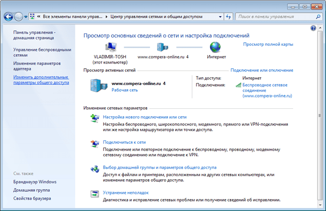Click the scrollbar down arrow
Image resolution: width=326 pixels, height=211 pixels.
[320, 205]
